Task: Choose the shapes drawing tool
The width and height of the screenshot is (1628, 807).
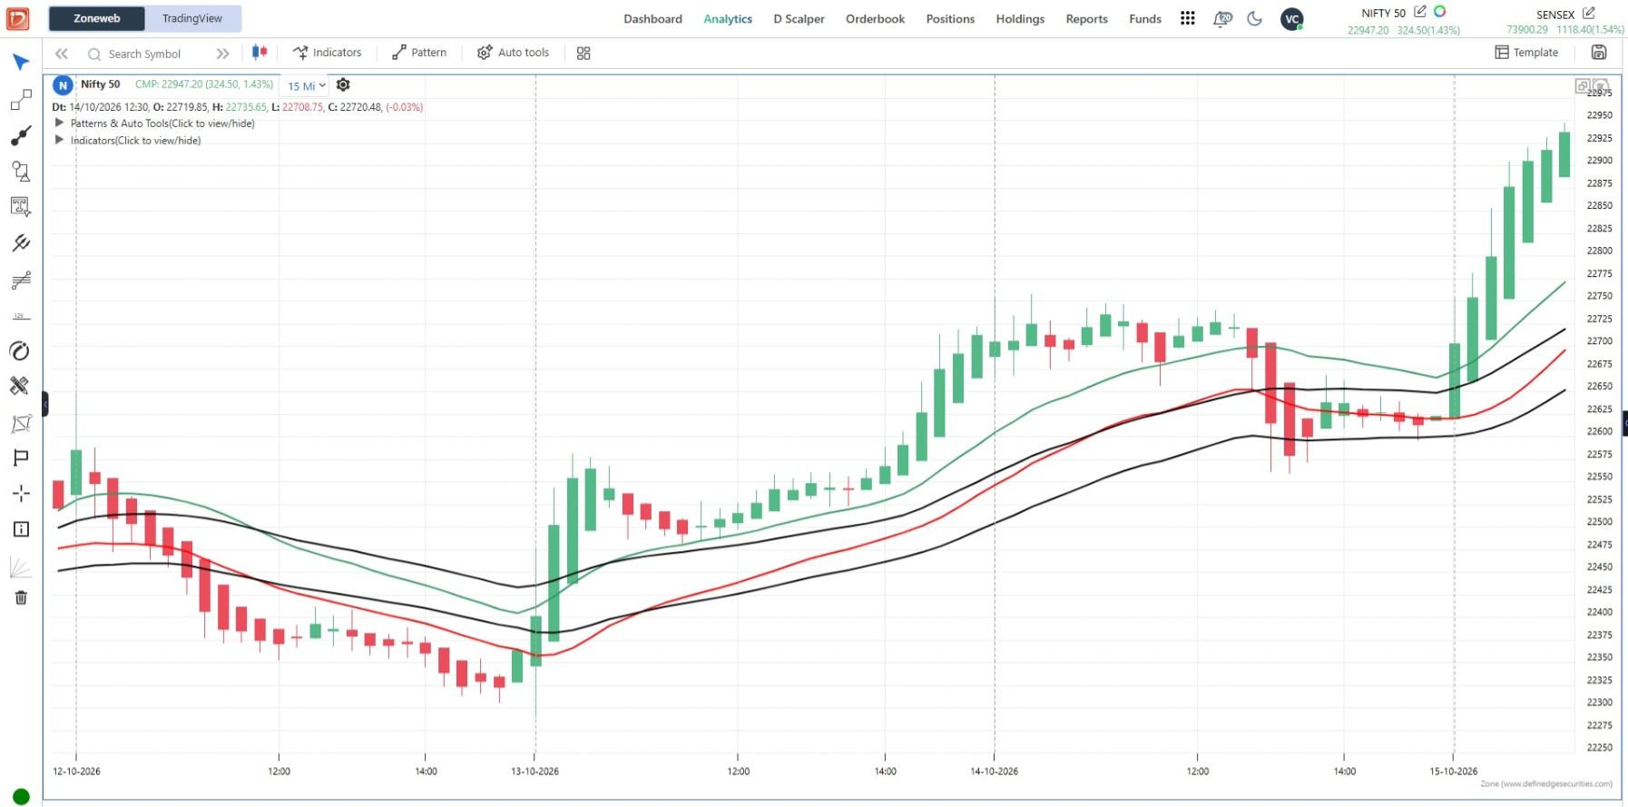Action: [21, 172]
